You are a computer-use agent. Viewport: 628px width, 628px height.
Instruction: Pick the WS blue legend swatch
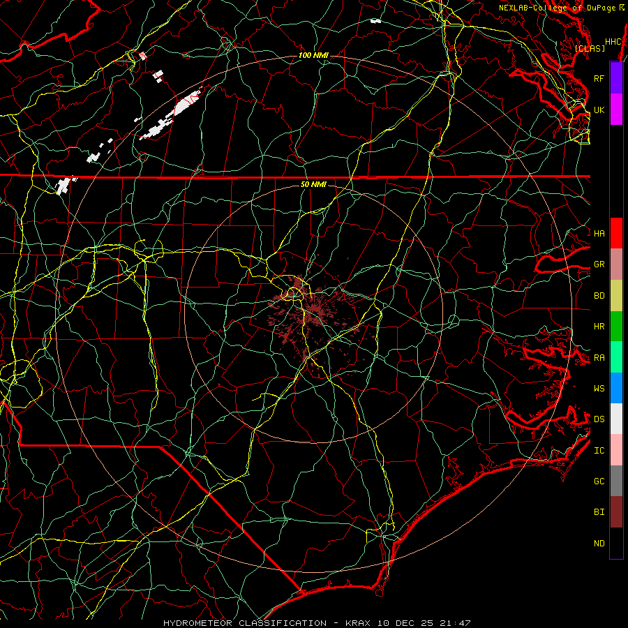coord(616,388)
